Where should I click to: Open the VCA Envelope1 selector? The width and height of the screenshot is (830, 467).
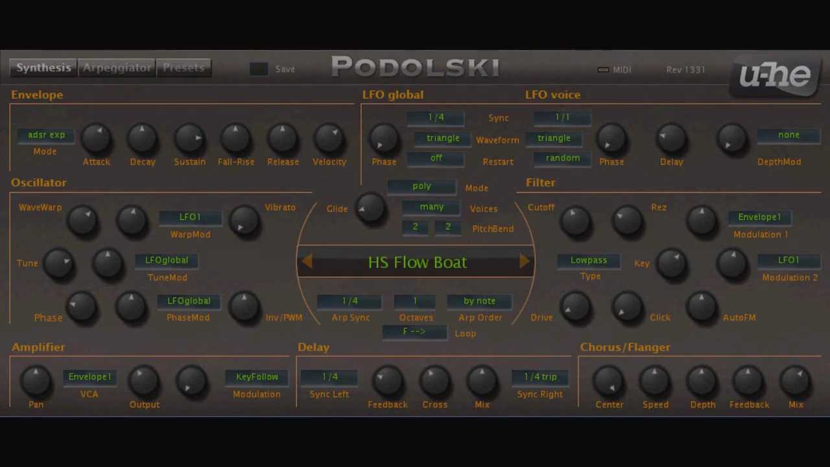click(89, 377)
